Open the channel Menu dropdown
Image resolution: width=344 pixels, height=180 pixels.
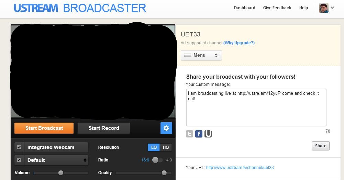point(201,55)
